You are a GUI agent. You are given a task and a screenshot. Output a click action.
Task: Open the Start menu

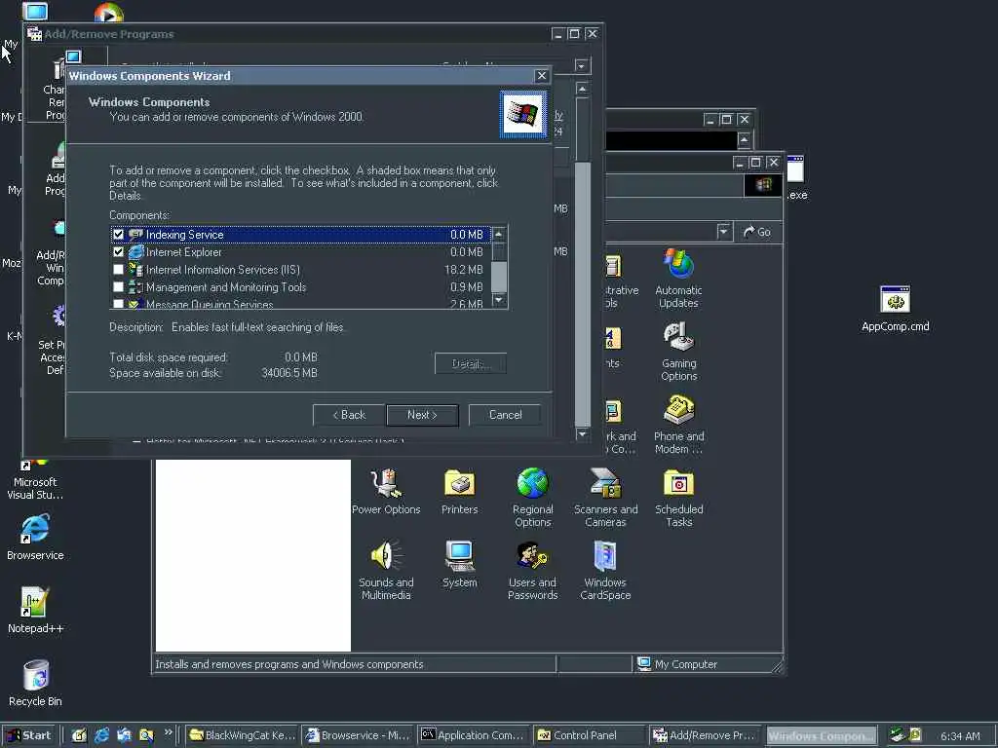pos(30,735)
